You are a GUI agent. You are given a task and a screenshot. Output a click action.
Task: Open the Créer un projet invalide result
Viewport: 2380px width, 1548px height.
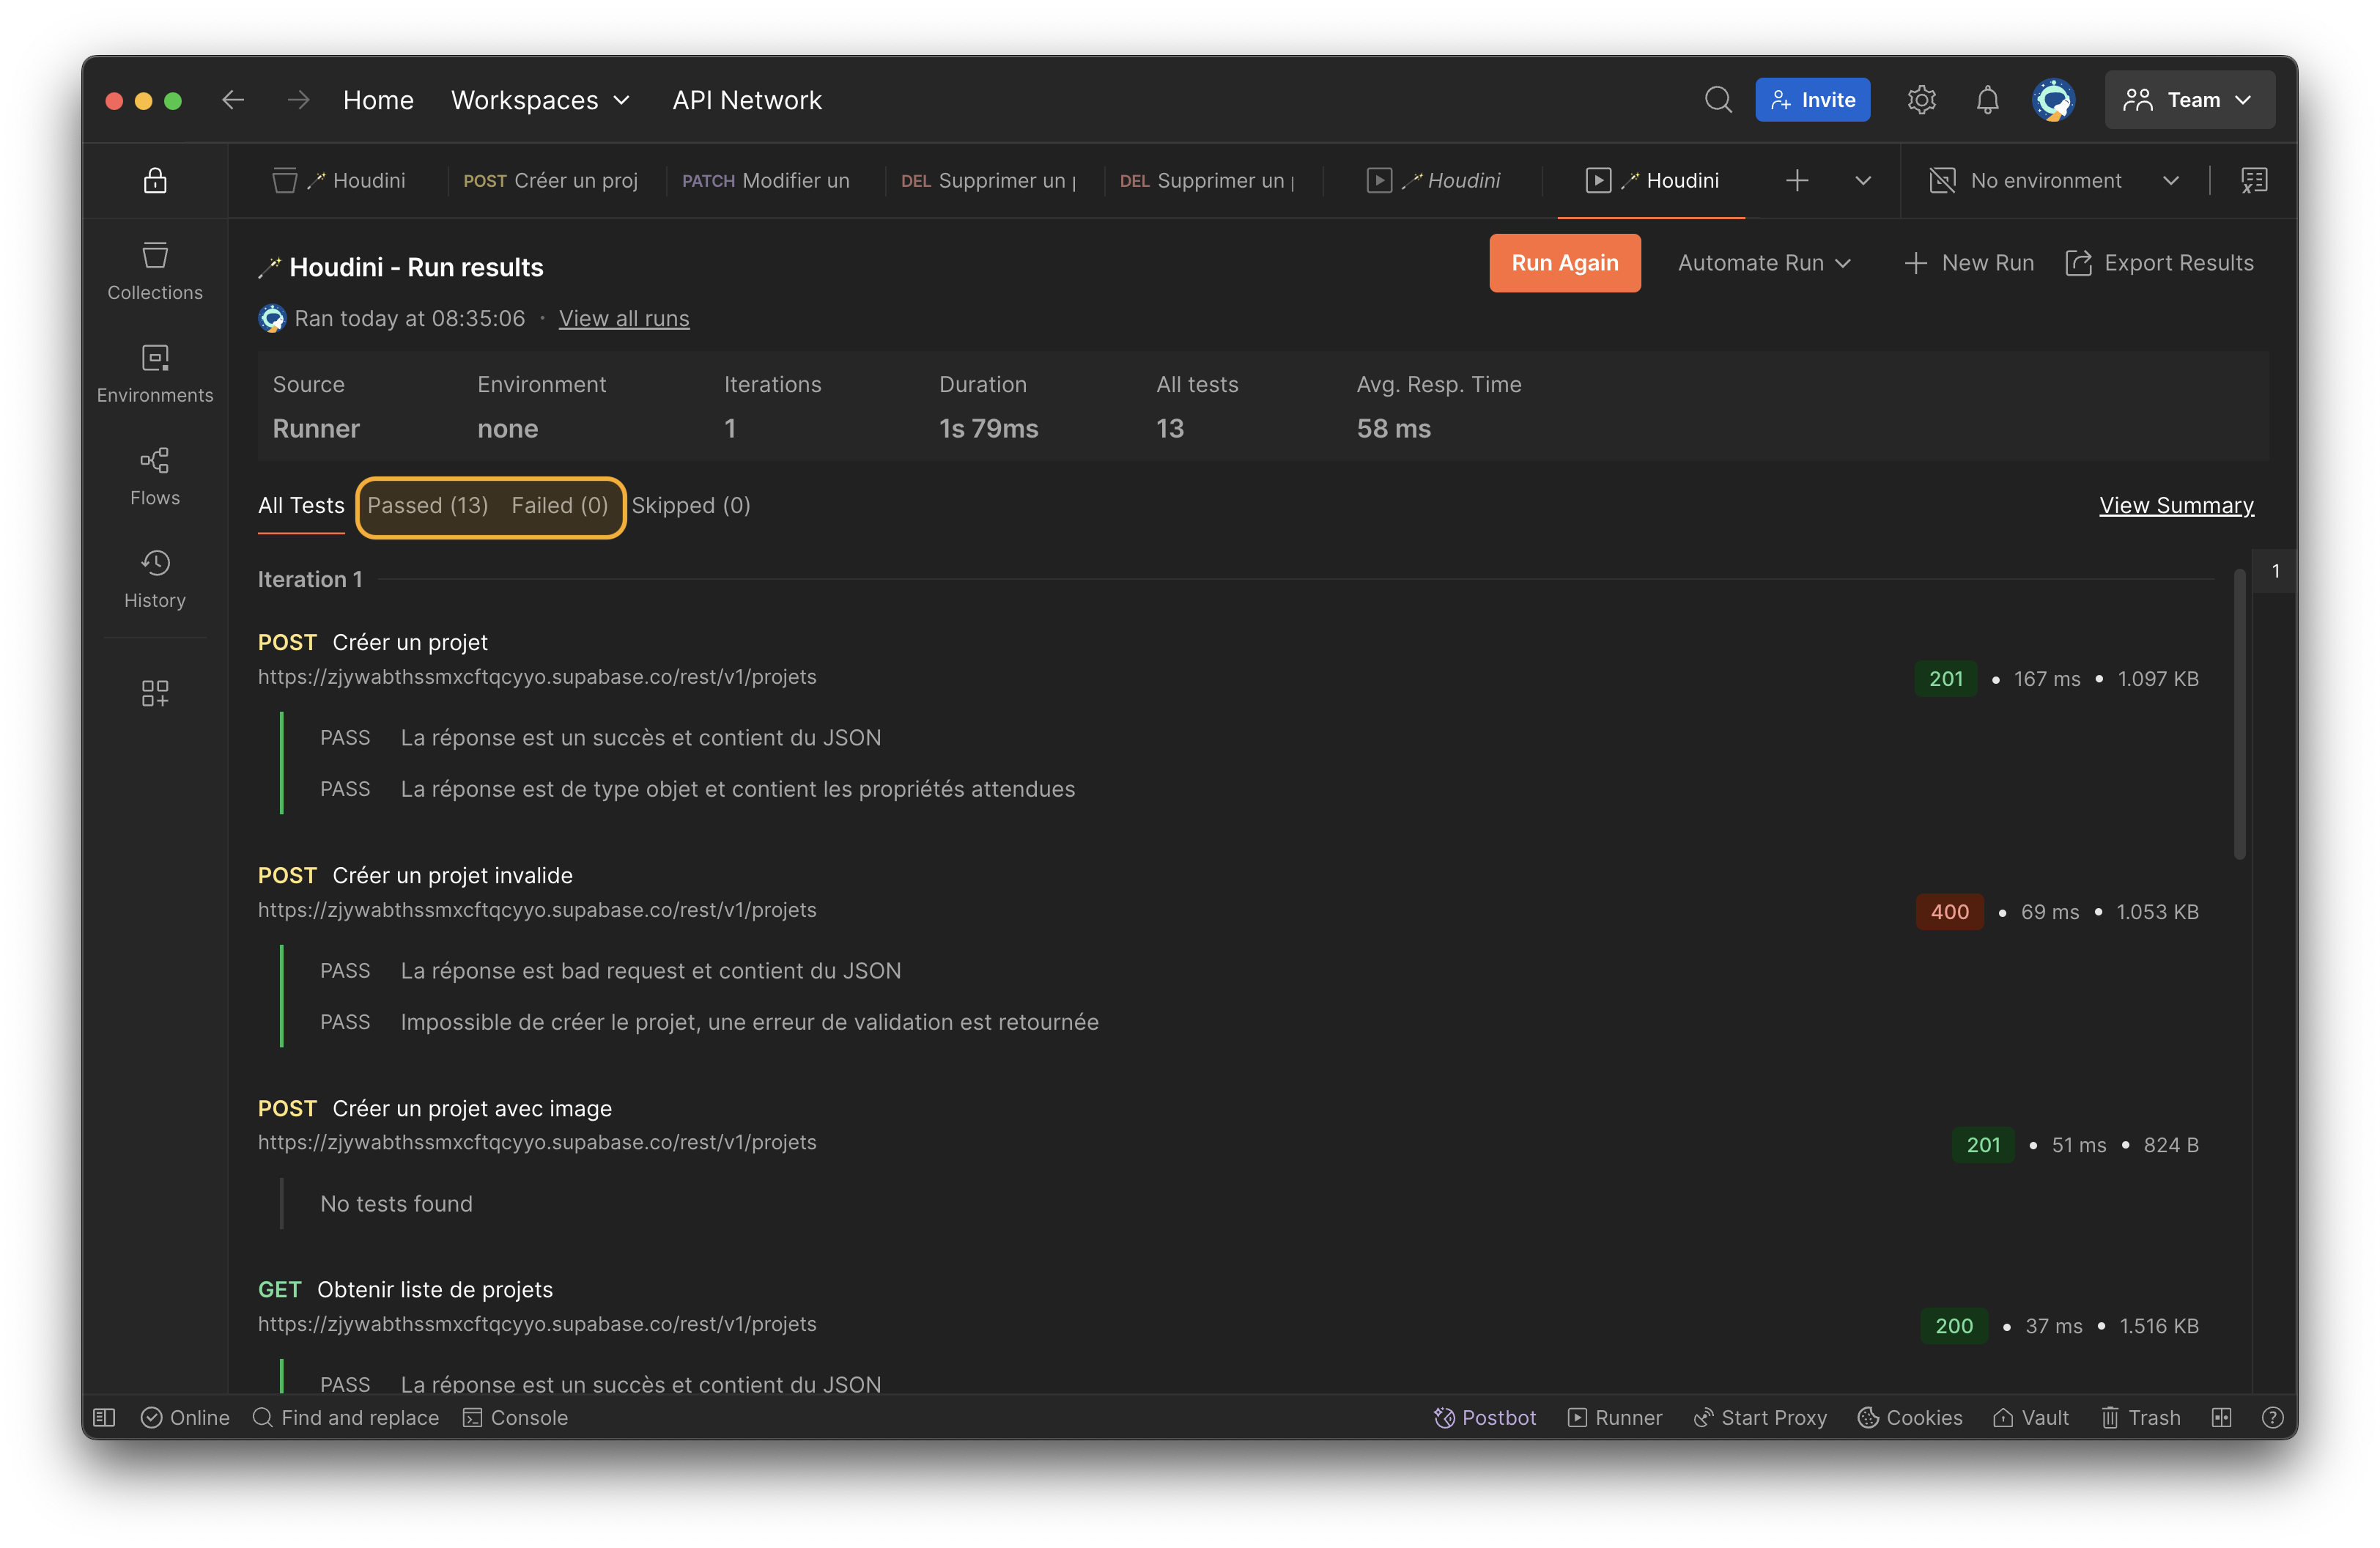click(452, 876)
